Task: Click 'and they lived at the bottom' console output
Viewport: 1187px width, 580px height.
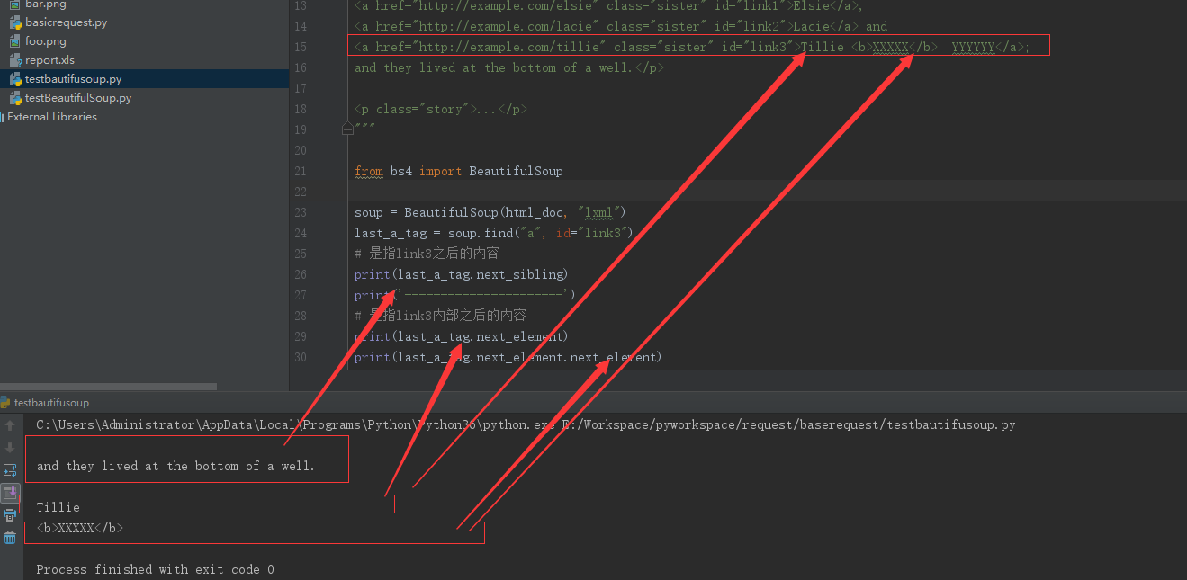Action: (x=175, y=466)
